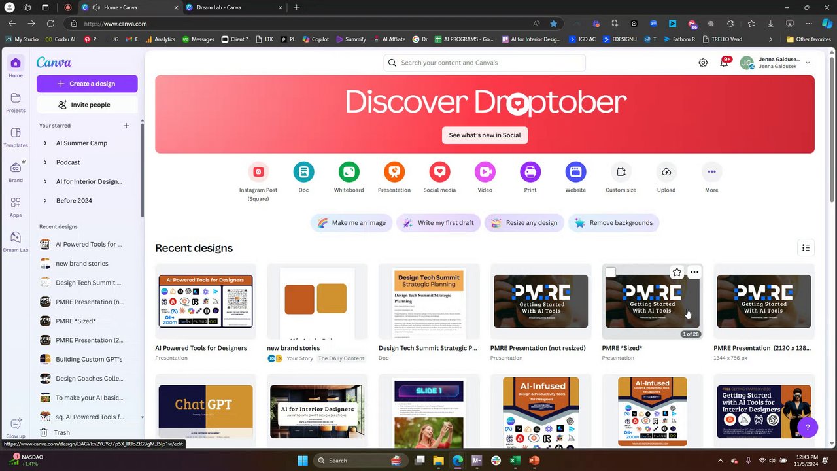Open Design Tech Summit Strategic Planning thumbnail
The width and height of the screenshot is (837, 471).
coord(429,302)
